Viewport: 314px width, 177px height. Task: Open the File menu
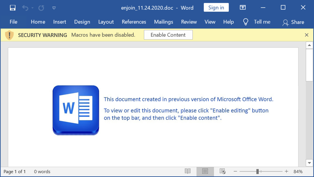[x=13, y=22]
